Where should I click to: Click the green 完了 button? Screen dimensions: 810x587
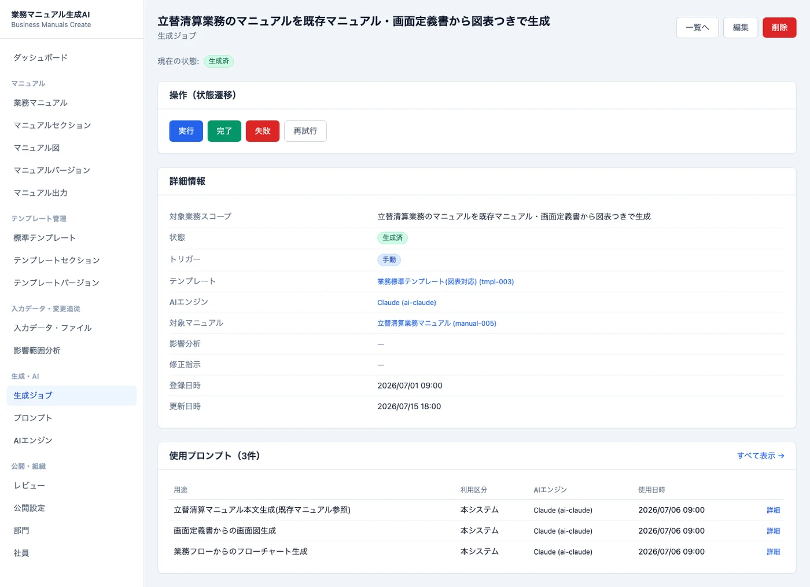coord(224,131)
